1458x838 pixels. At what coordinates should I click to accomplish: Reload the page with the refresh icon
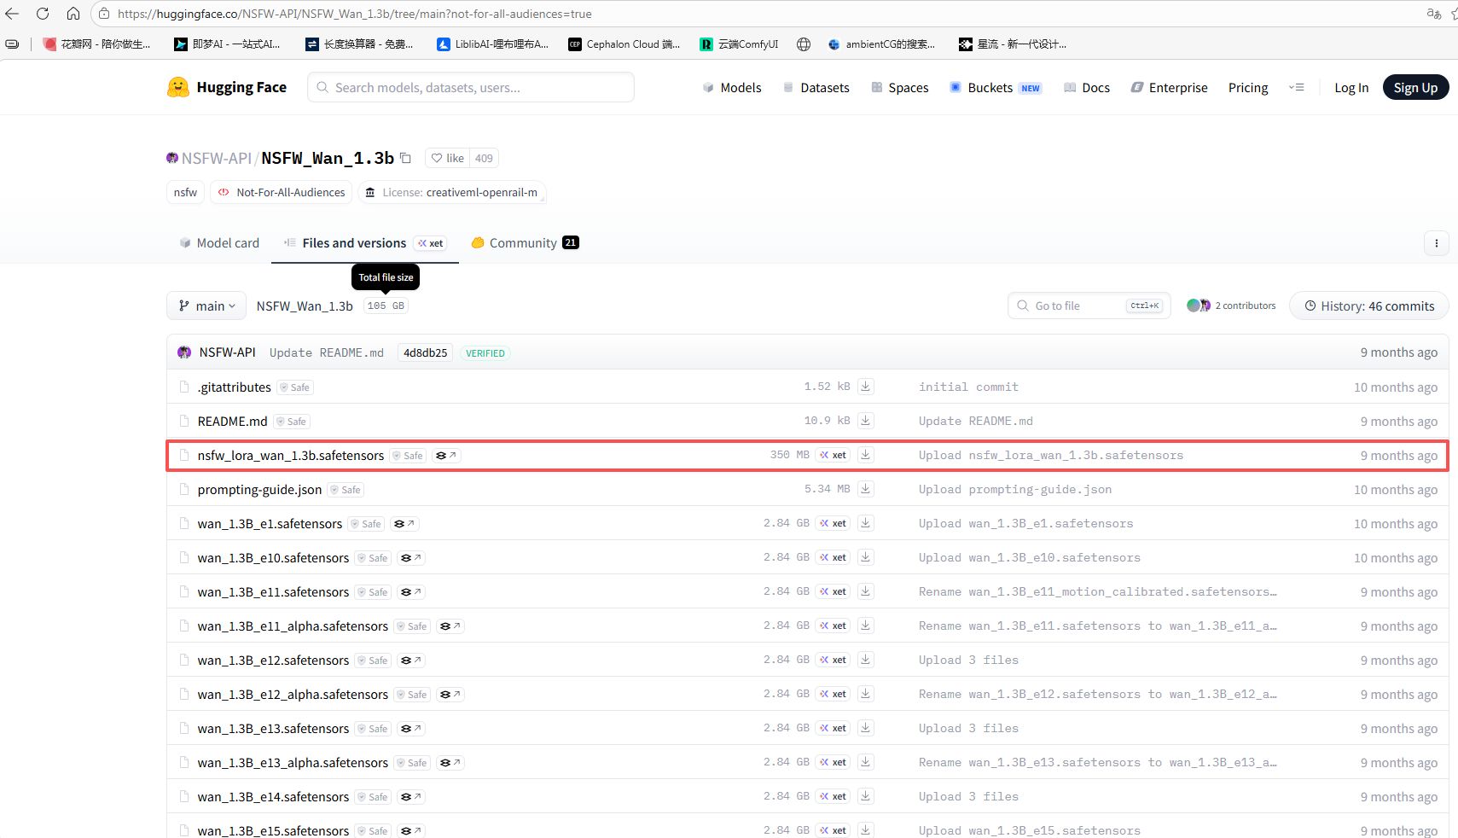coord(43,14)
